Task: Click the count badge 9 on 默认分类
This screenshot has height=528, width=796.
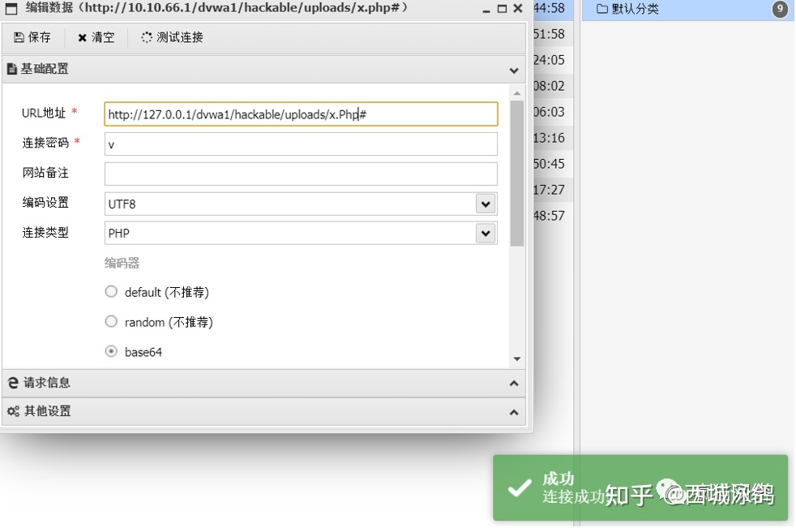Action: click(x=780, y=9)
